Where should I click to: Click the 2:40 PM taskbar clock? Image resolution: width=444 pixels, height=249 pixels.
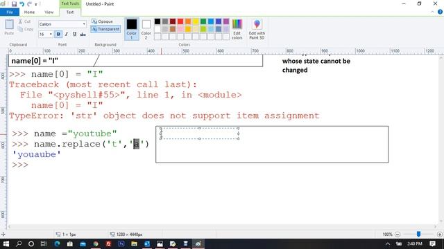pyautogui.click(x=415, y=244)
